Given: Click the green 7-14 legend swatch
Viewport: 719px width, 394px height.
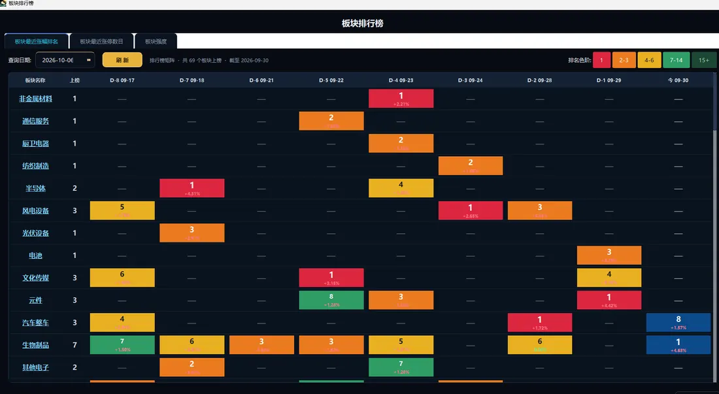Looking at the screenshot, I should pyautogui.click(x=676, y=60).
